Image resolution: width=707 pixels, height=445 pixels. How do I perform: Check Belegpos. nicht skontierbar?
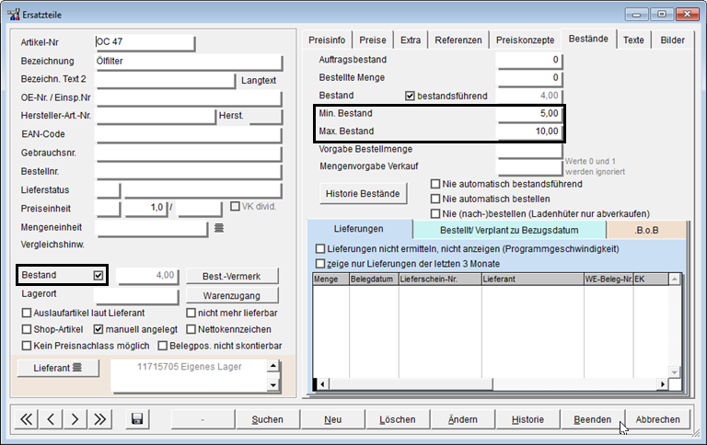(x=162, y=346)
